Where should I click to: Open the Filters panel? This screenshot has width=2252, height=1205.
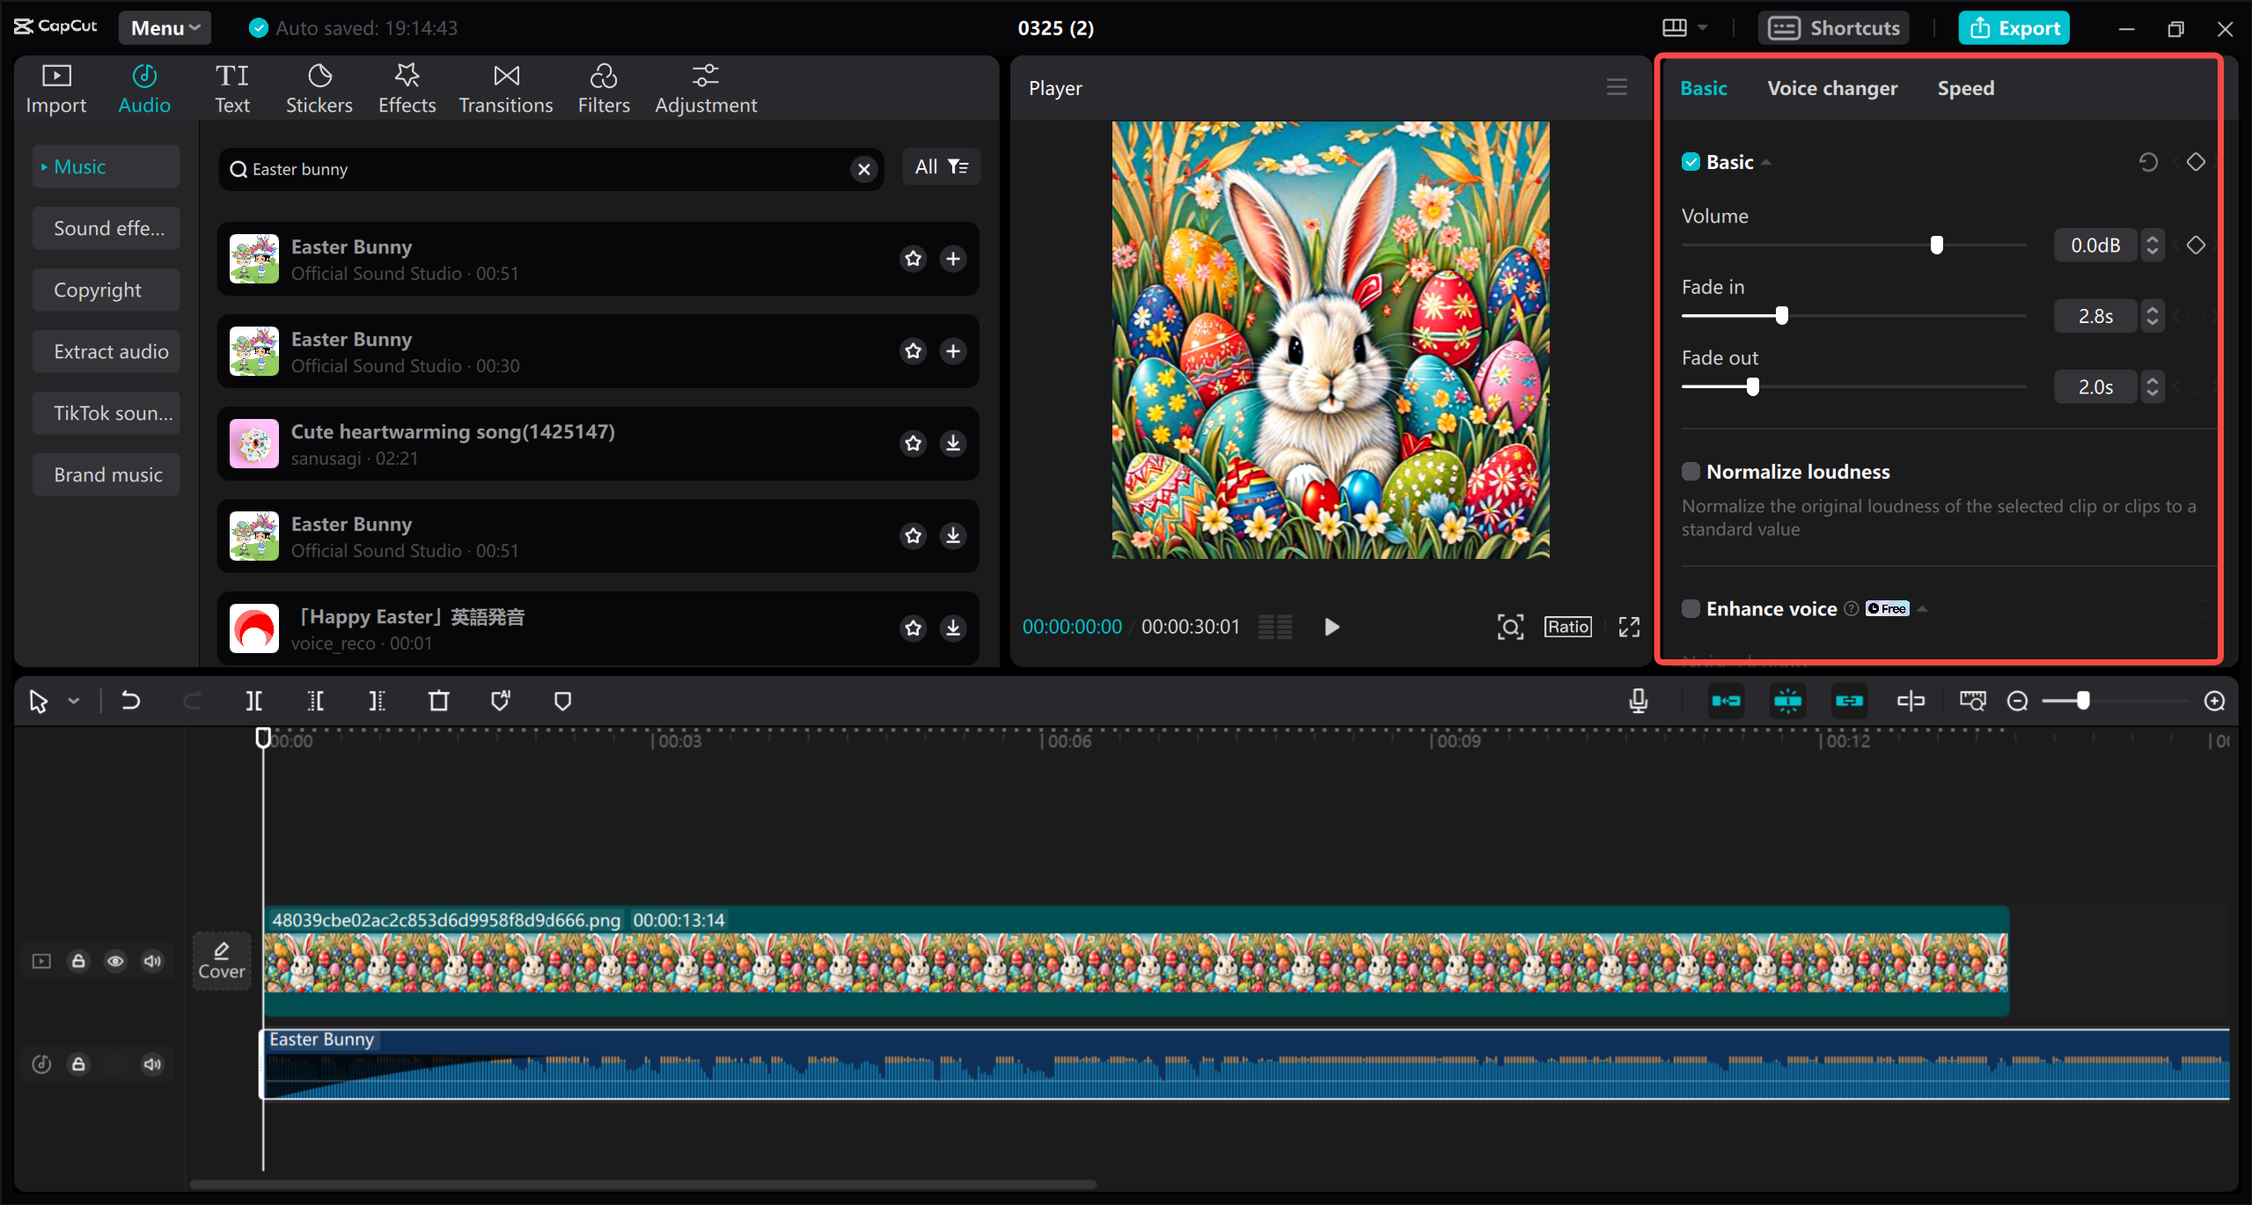(x=604, y=87)
